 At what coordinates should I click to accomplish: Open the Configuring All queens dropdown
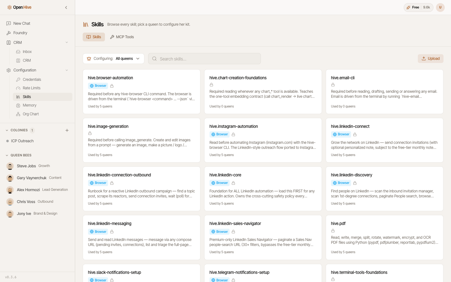pyautogui.click(x=113, y=59)
